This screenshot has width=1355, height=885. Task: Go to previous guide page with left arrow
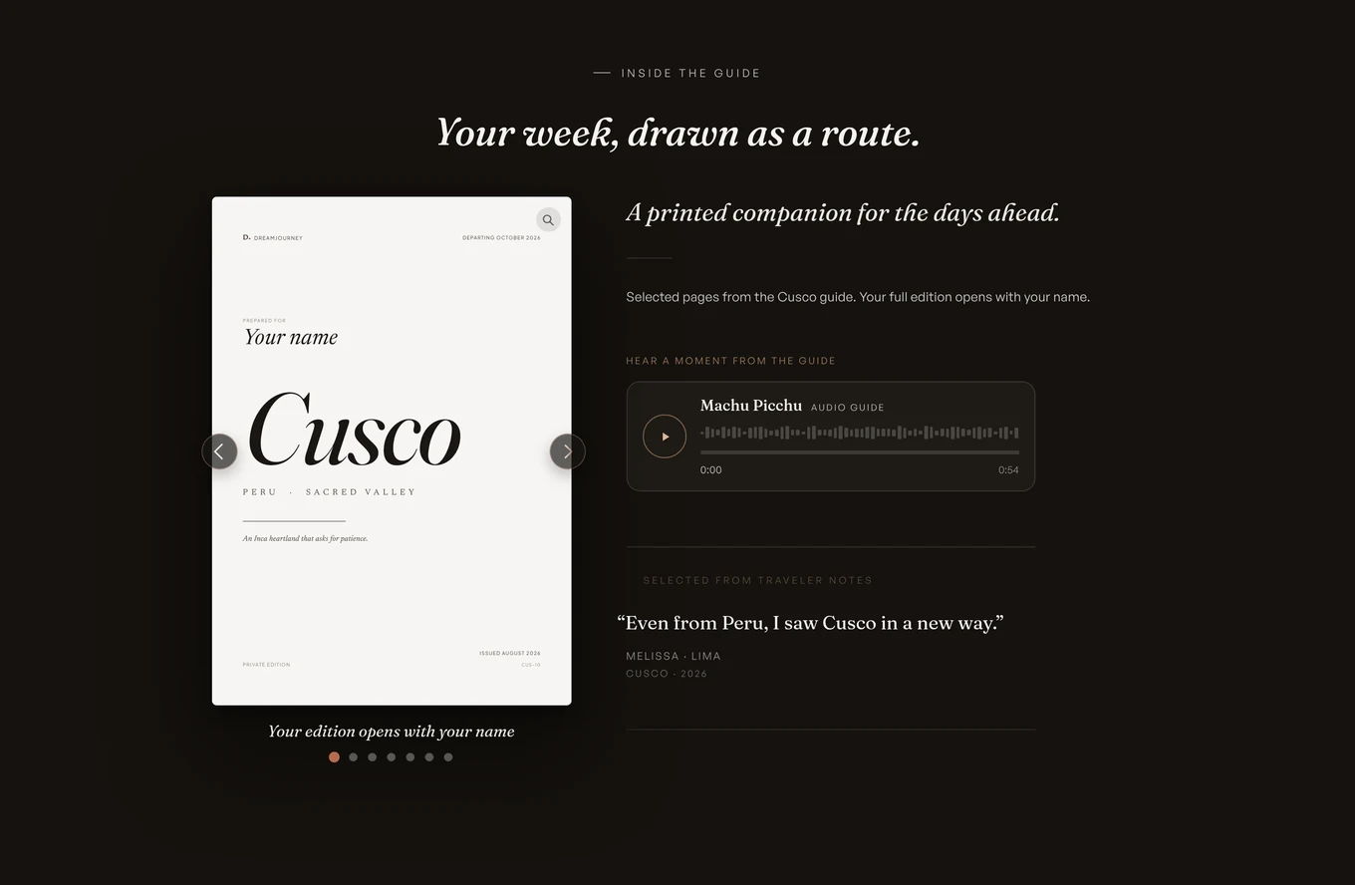click(x=219, y=451)
